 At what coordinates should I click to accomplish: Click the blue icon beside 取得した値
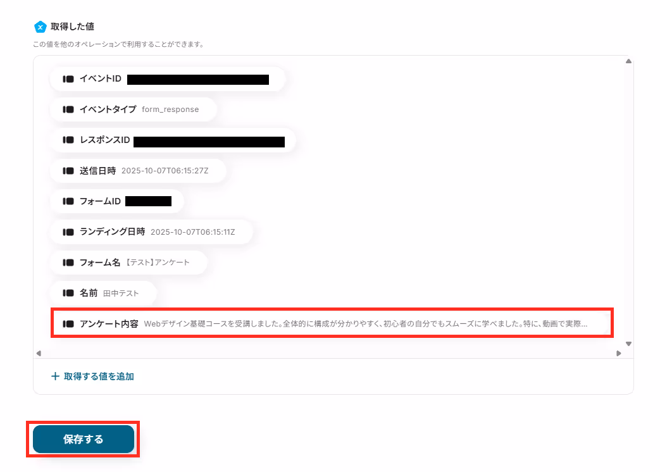pyautogui.click(x=40, y=27)
